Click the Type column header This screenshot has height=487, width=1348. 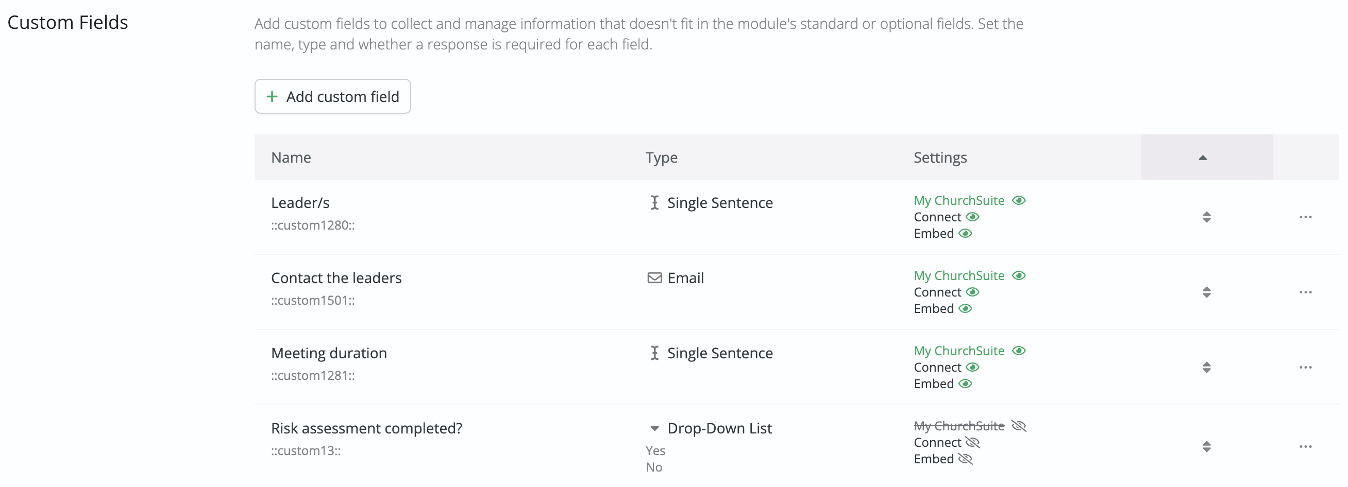click(662, 158)
